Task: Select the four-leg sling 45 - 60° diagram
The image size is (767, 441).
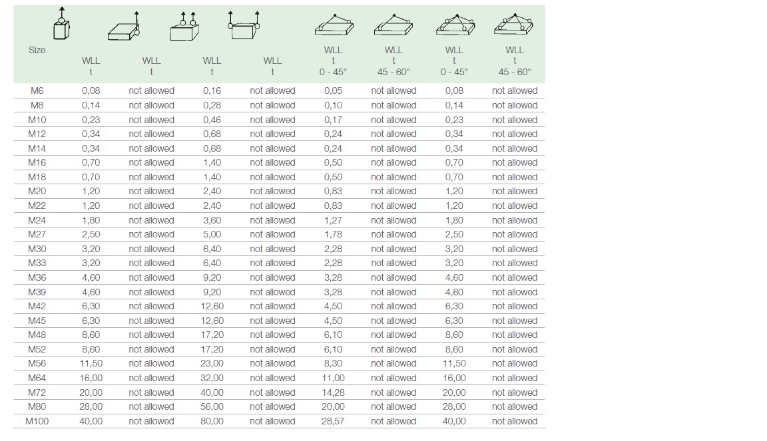Action: click(x=514, y=26)
